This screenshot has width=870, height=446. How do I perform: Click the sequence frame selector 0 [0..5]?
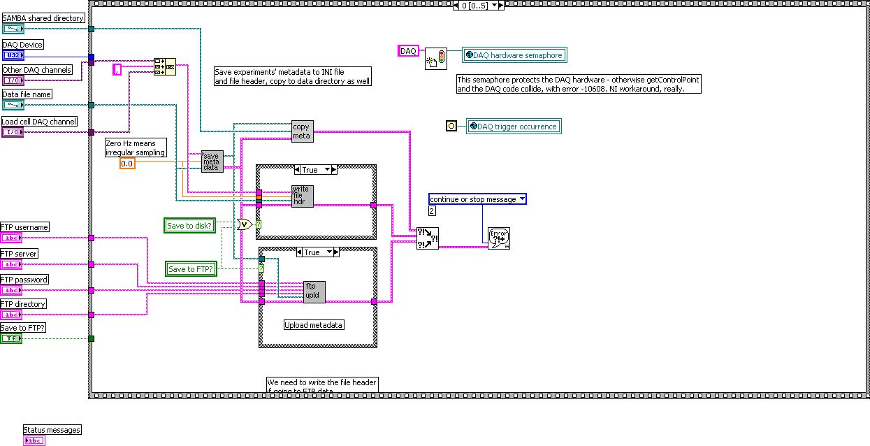click(476, 4)
